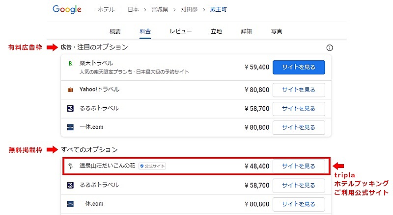Click るるぶトラベル name under すべてのオプション
The image size is (393, 215).
click(x=99, y=185)
